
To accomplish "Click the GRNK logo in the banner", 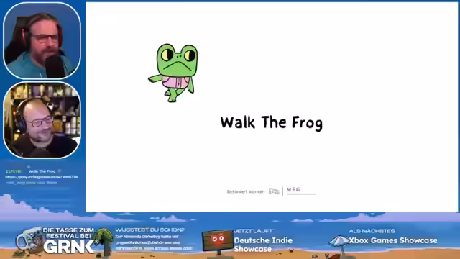I will click(68, 247).
